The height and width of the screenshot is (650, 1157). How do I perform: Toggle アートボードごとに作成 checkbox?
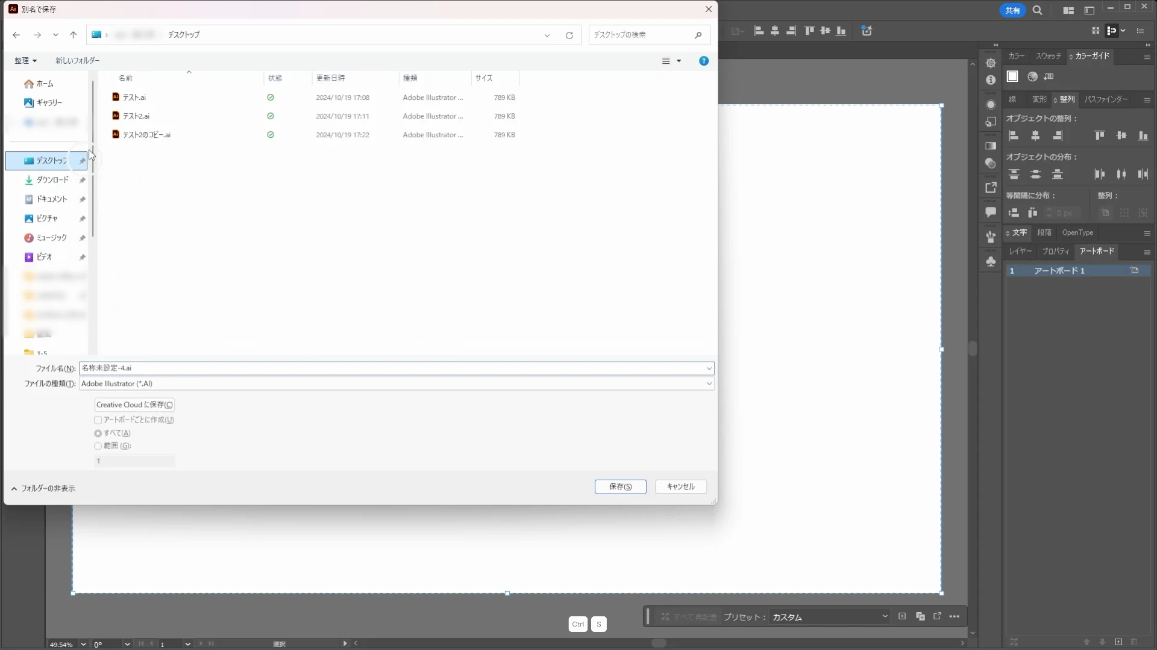98,420
